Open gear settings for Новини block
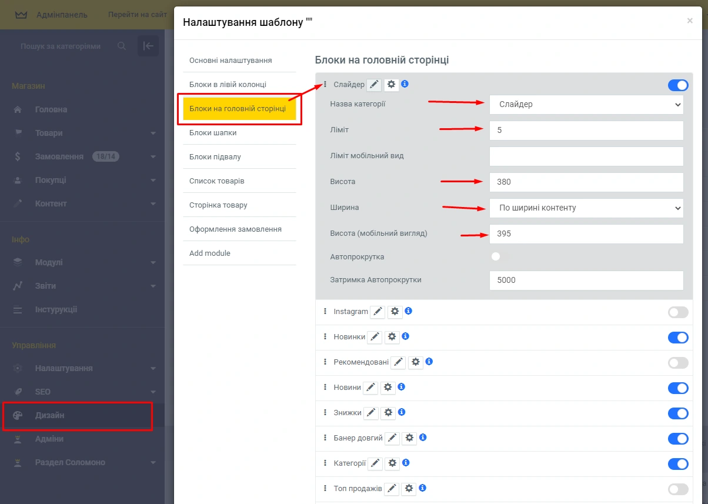The image size is (708, 504). click(388, 388)
